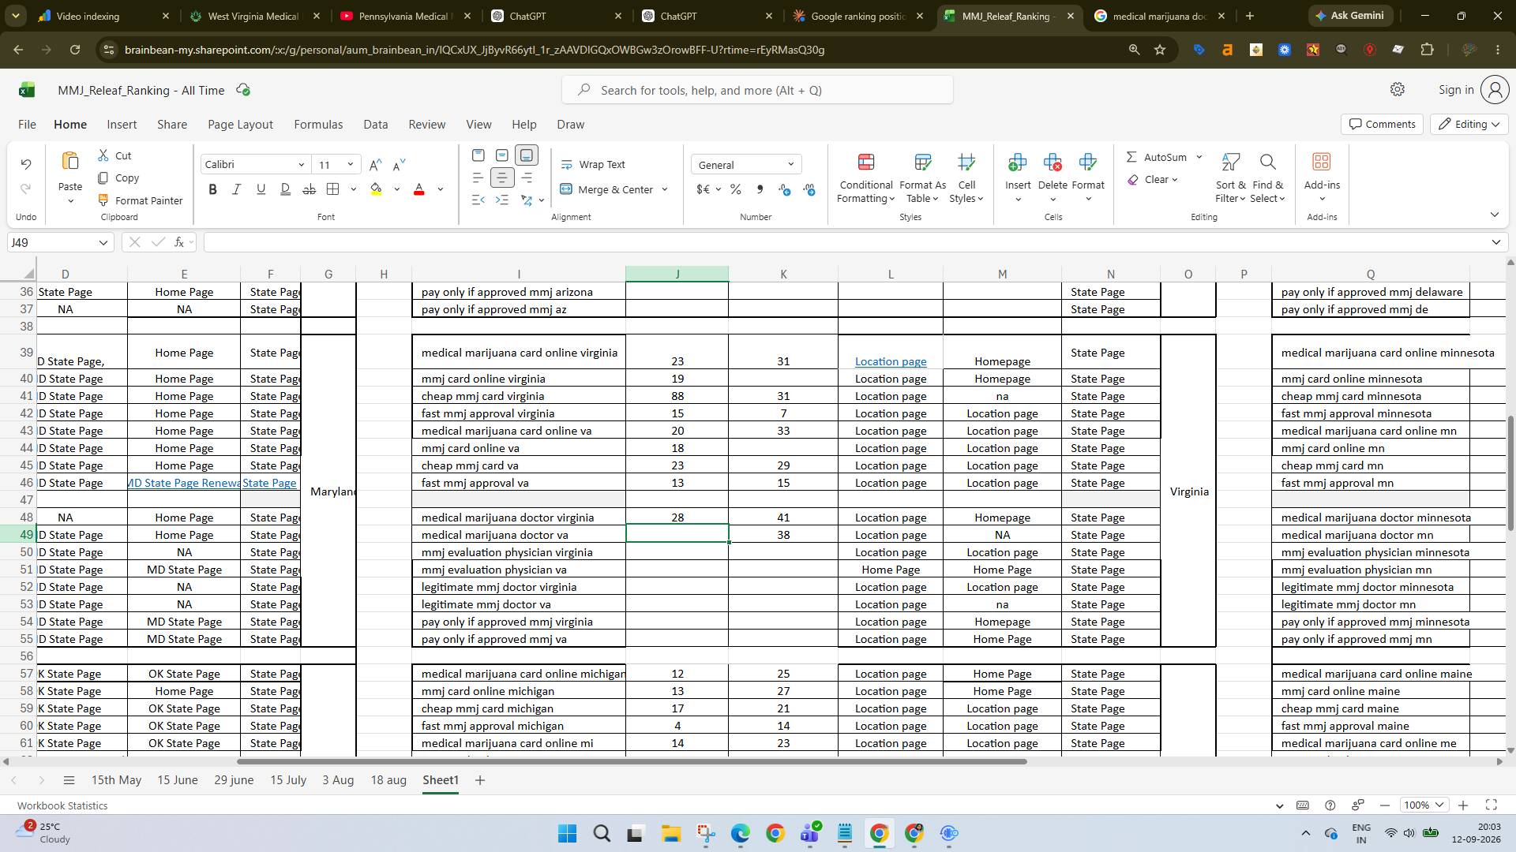Click the Increase Font Size icon
The height and width of the screenshot is (852, 1516).
(376, 164)
